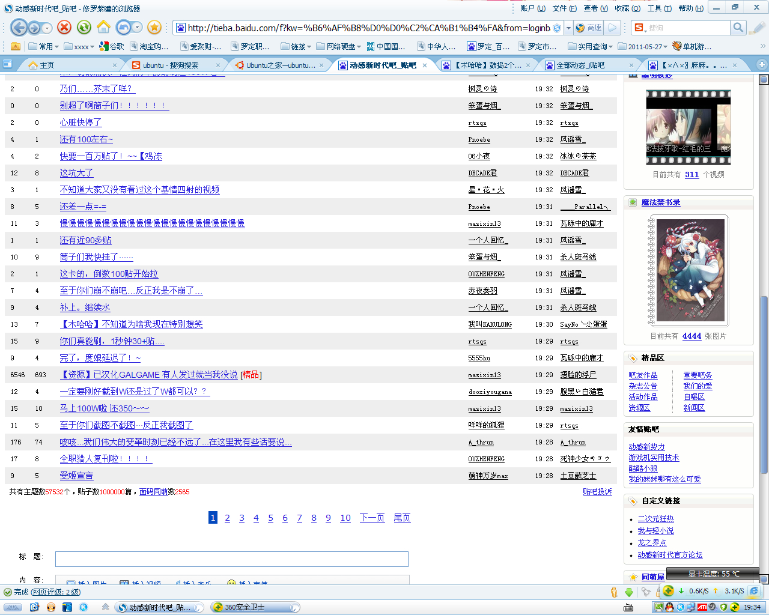Expand the 网络硬盘 bookmarks folder
The height and width of the screenshot is (615, 769).
339,46
